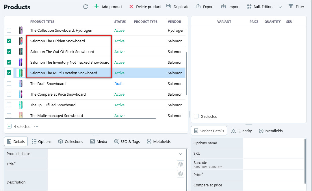
Task: Expand the Bulk Editors dropdown arrow
Action: pos(280,7)
